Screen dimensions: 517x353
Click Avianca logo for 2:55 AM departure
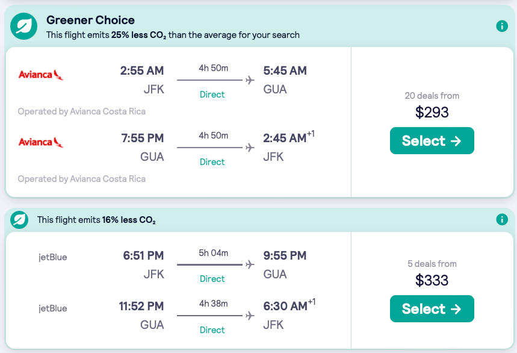click(x=41, y=75)
